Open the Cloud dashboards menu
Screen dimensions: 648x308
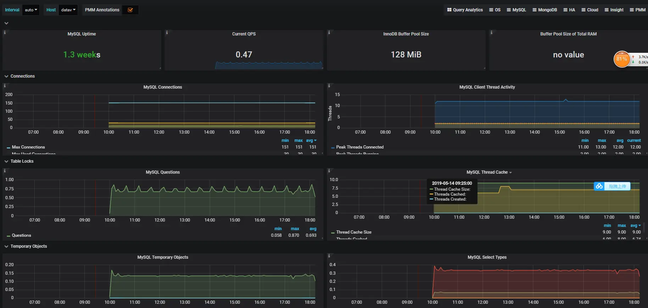(590, 10)
